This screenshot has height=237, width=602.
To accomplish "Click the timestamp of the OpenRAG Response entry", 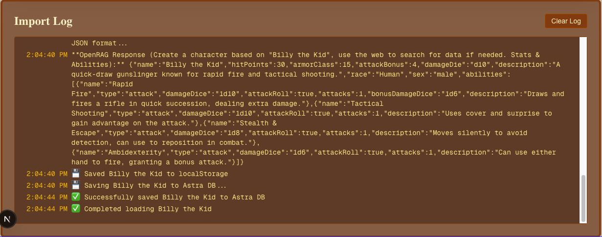I will click(47, 55).
